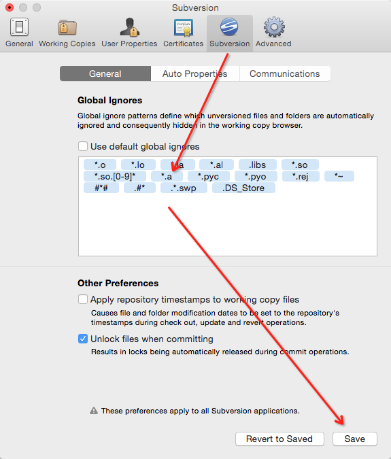The image size is (391, 459).
Task: Switch to the General segment tab
Action: (105, 73)
